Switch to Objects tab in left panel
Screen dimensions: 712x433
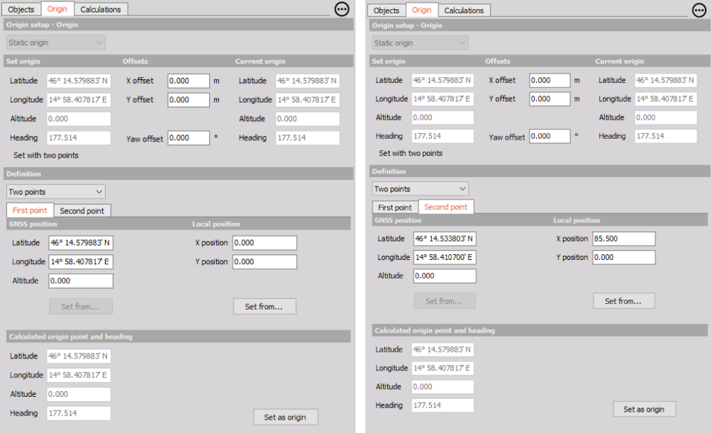pos(21,9)
